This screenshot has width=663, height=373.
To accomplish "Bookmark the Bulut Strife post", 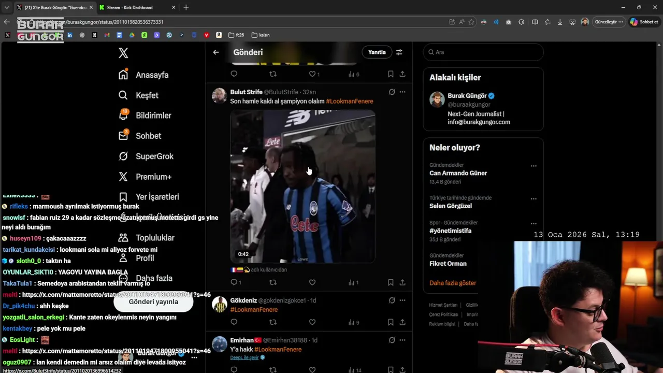I will (x=391, y=282).
